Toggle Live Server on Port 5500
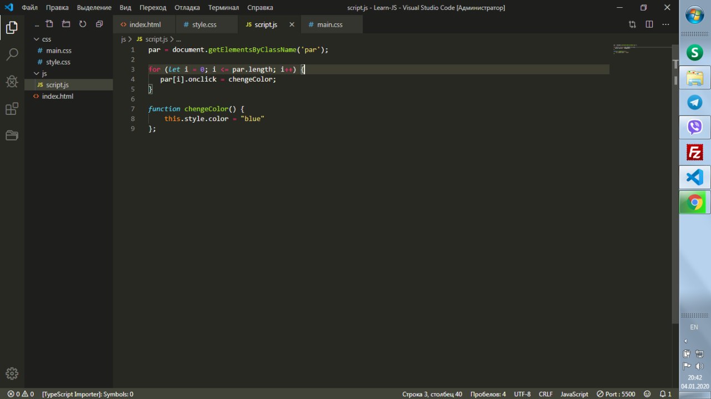 [x=615, y=394]
